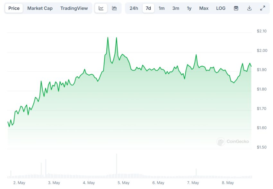Select the line chart view icon

(101, 8)
